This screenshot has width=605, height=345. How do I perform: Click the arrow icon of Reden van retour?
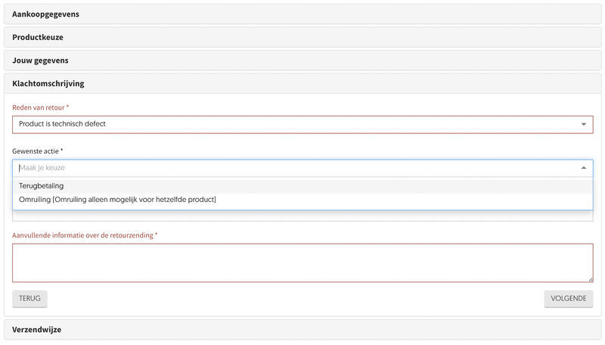(x=584, y=124)
